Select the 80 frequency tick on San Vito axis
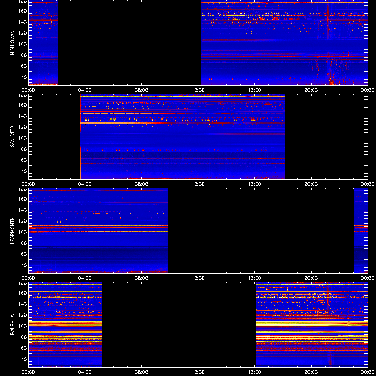This screenshot has height=376, width=376. (24, 149)
